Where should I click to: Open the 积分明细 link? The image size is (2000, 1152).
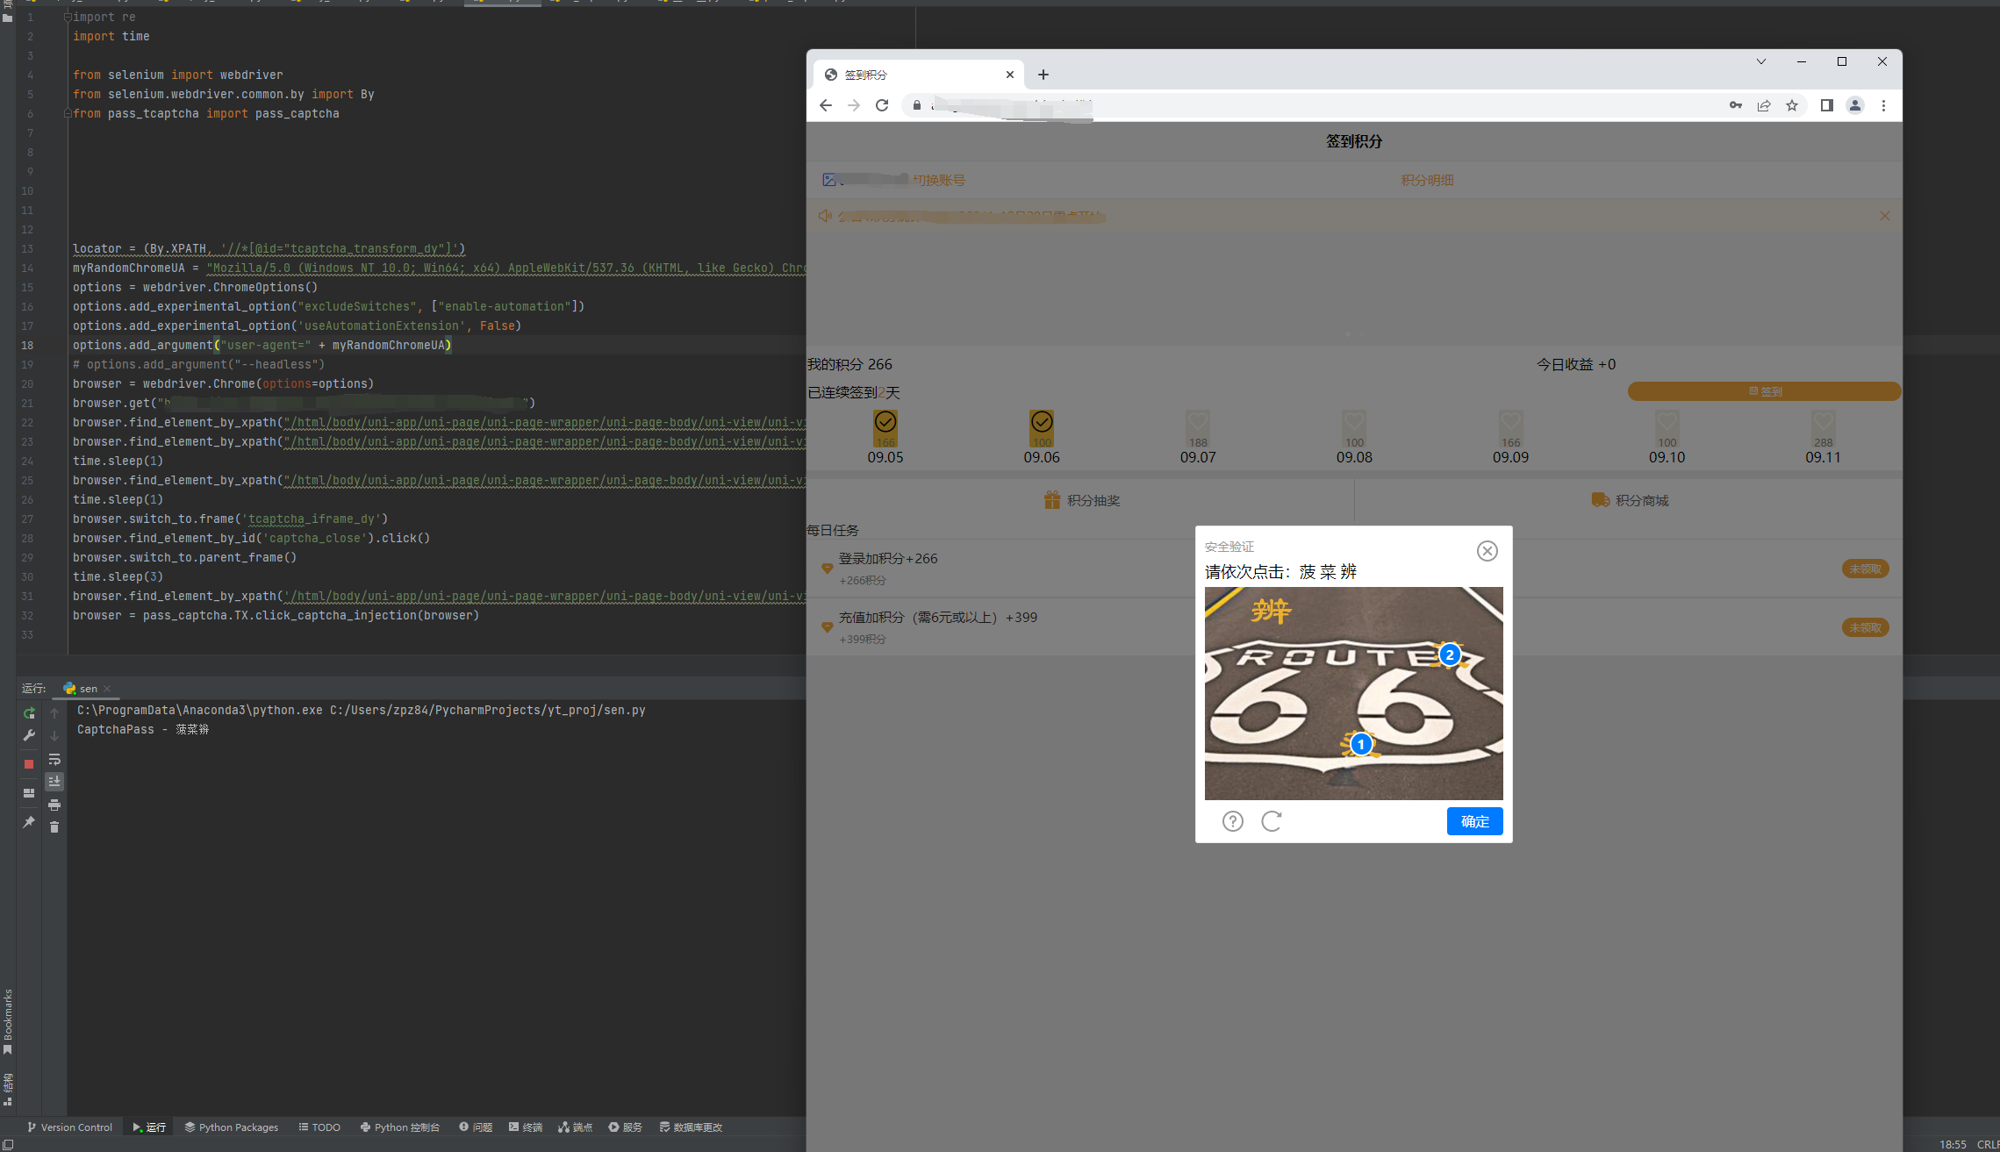pos(1427,180)
